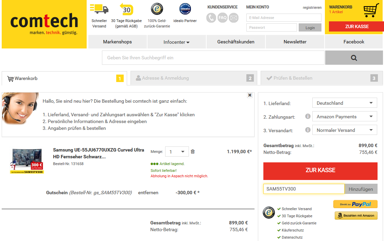The height and width of the screenshot is (241, 384).
Task: Open the Samsung UE-55JU6770UXZG product title link
Action: (99, 153)
